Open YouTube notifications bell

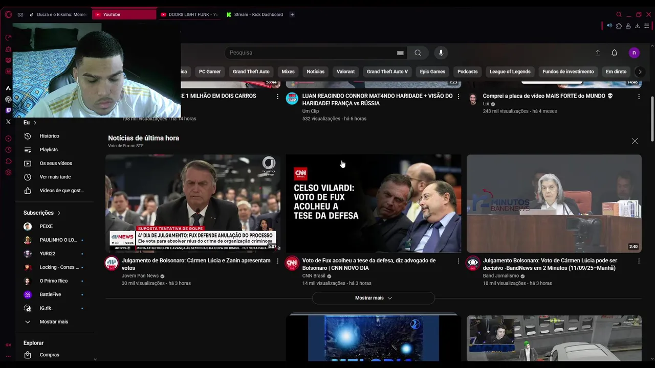click(x=615, y=53)
